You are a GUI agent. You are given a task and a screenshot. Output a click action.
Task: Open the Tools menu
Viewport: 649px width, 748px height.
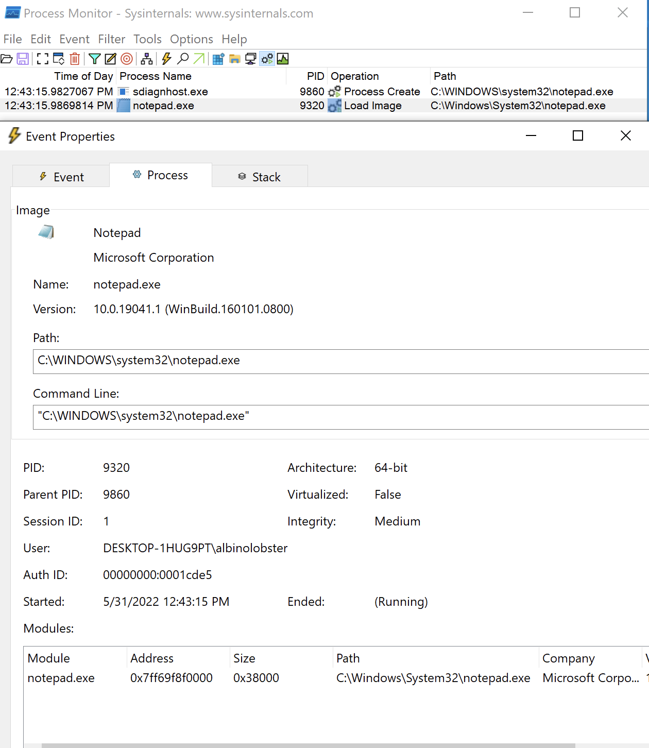[148, 39]
